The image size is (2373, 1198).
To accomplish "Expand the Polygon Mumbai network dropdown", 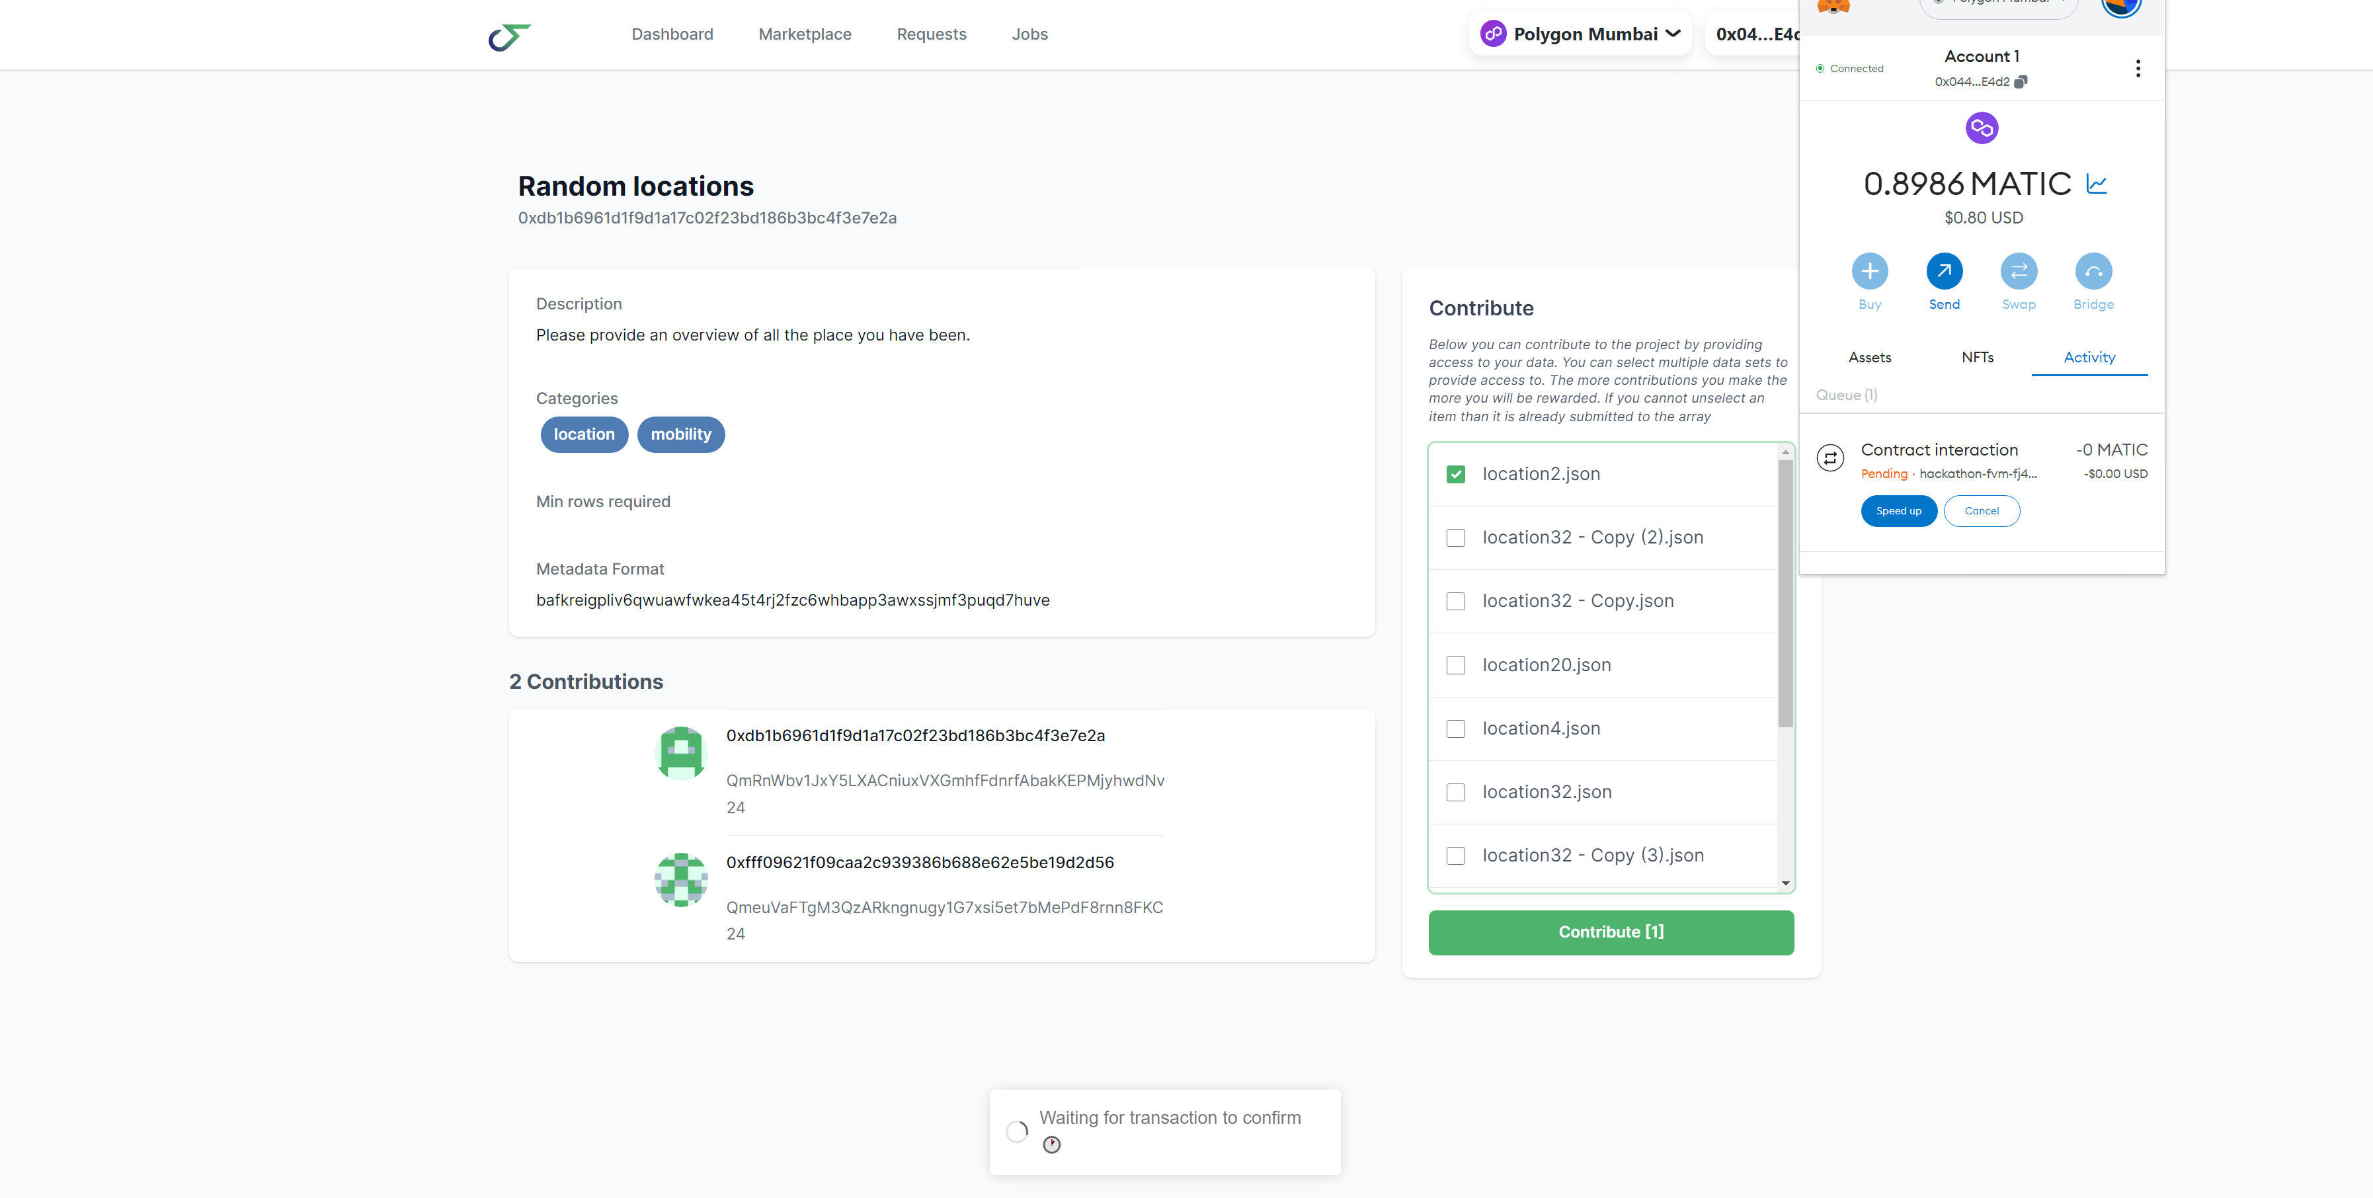I will tap(1581, 34).
